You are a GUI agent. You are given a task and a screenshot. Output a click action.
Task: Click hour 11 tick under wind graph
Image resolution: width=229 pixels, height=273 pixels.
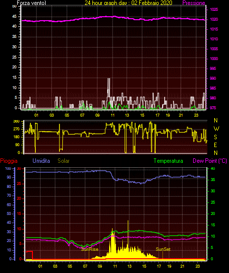click(x=113, y=115)
